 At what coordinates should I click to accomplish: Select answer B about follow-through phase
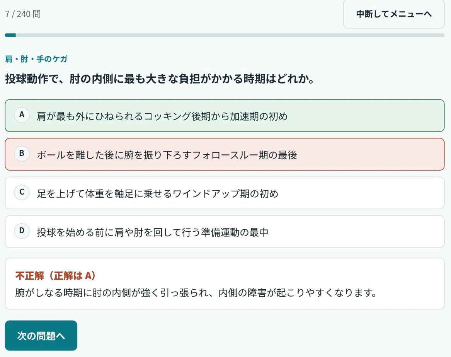coord(225,154)
